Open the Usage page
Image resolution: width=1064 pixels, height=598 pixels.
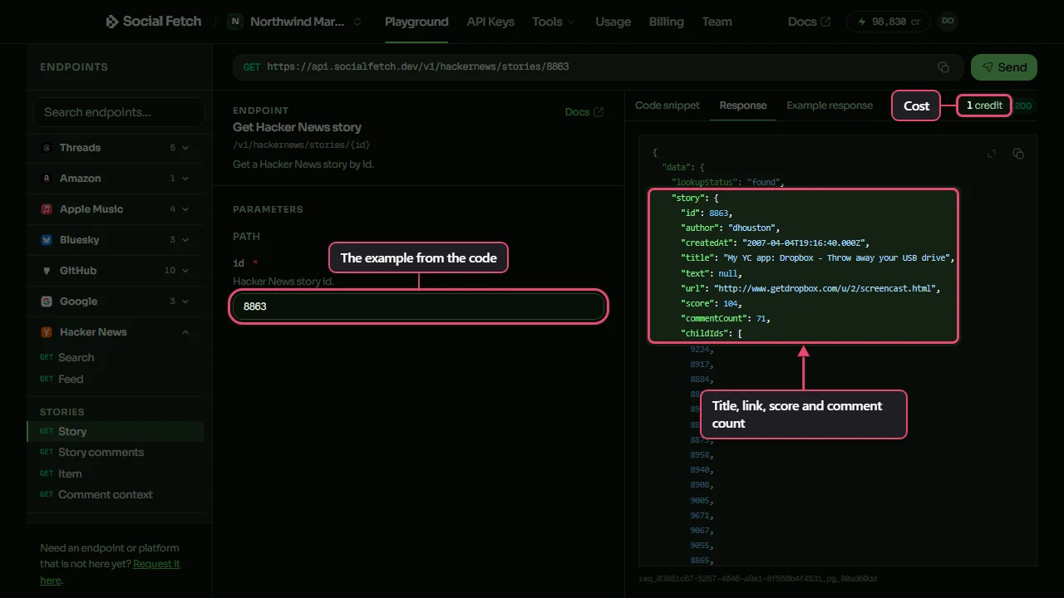[x=613, y=22]
